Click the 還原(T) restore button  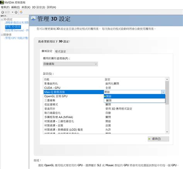[158, 139]
